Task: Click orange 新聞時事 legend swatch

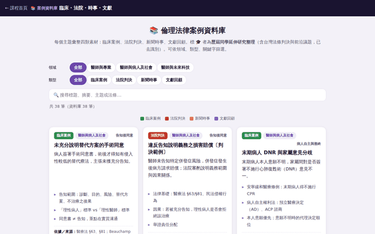Action: (192, 118)
